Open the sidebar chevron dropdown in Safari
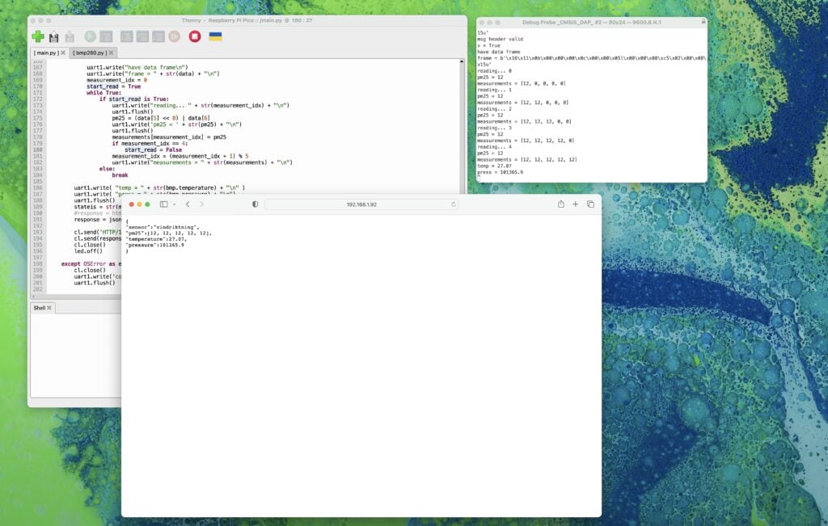The image size is (828, 526). pos(173,204)
